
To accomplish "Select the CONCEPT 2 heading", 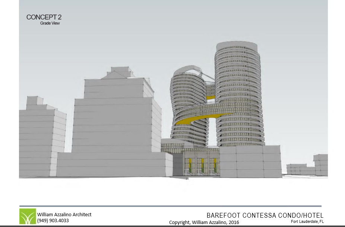I will pyautogui.click(x=44, y=17).
